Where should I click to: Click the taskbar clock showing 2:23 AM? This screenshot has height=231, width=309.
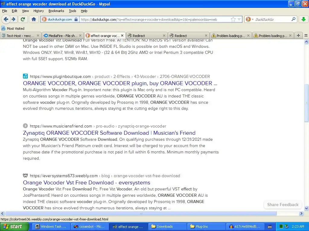pos(298,226)
